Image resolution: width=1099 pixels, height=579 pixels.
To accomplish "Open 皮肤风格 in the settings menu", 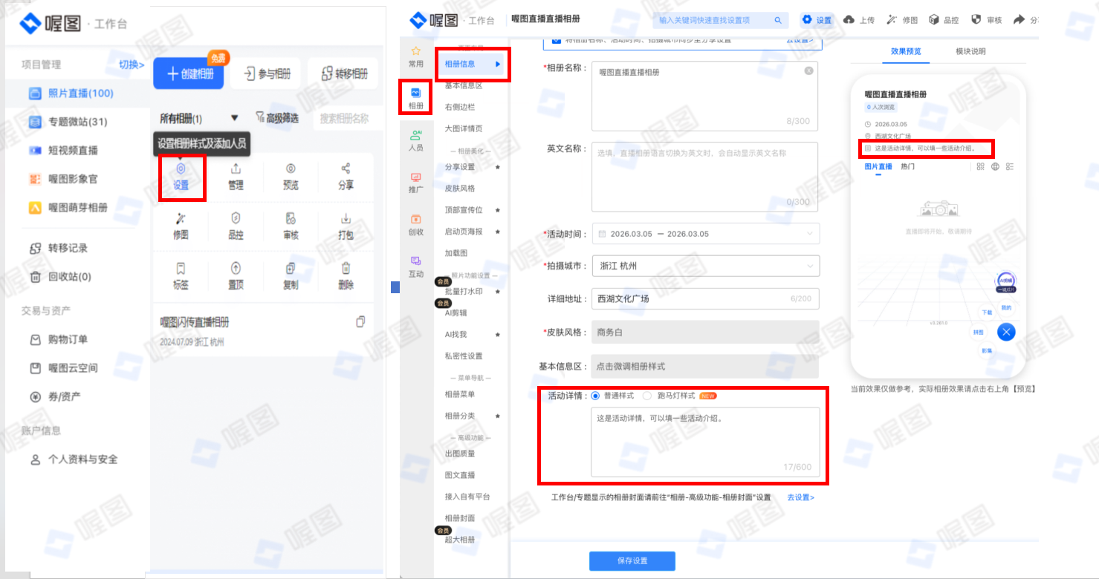I will tap(460, 189).
